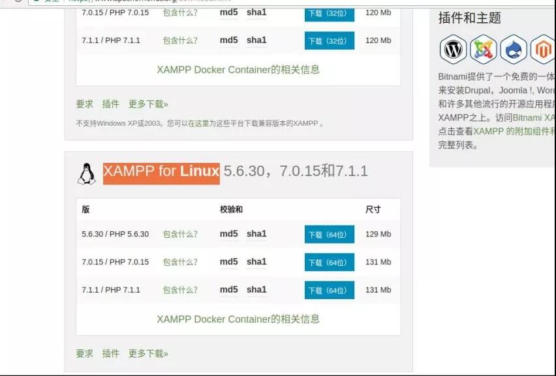Click 包含什么? for Linux 7.1.1
The image size is (556, 376).
180,290
